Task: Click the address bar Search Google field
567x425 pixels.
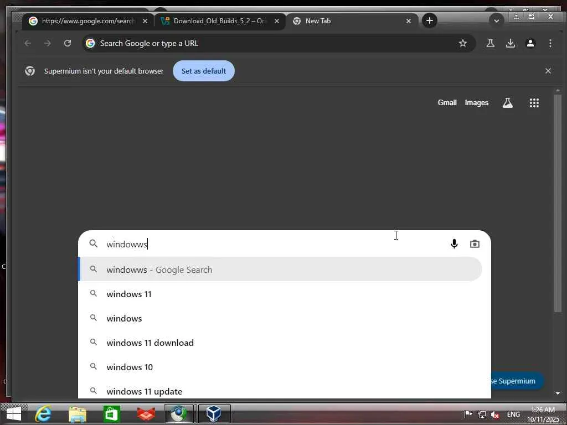Action: pos(279,43)
